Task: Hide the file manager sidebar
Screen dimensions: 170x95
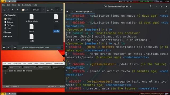Action: pos(15,47)
